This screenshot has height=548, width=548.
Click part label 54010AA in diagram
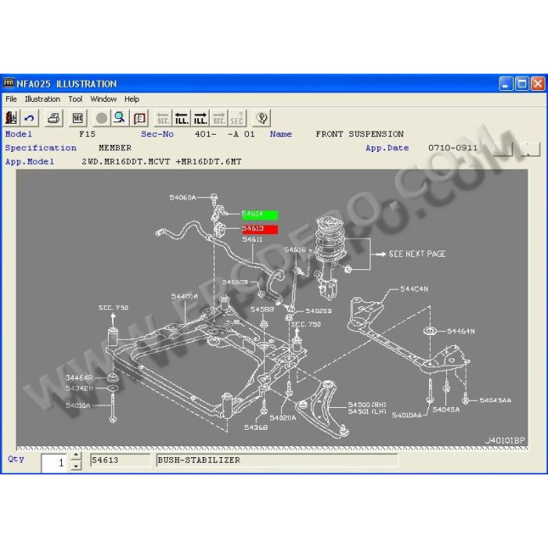(x=407, y=415)
